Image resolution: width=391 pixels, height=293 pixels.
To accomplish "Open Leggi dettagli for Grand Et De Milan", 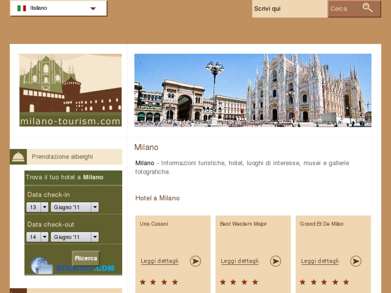I will [x=320, y=261].
